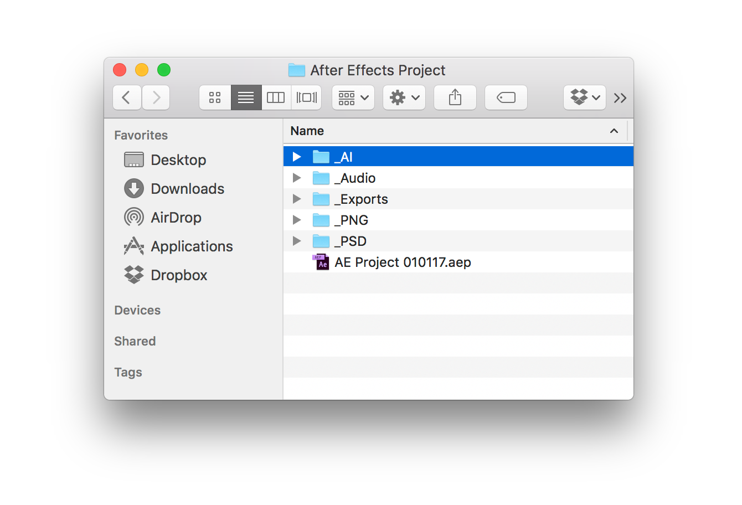Image resolution: width=742 pixels, height=505 pixels.
Task: Open the Action gear menu
Action: 404,98
